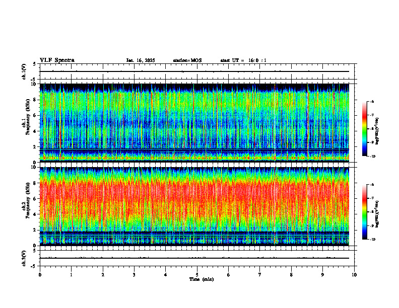Click the ch.2 color bar "-10" tick value

tap(373, 240)
